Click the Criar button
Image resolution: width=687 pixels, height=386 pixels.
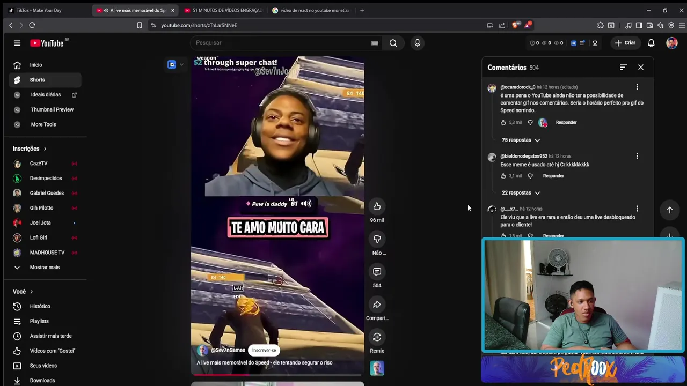coord(625,43)
